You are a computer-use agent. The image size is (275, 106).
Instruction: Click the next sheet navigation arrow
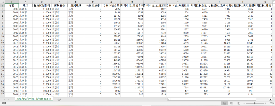coord(8,99)
